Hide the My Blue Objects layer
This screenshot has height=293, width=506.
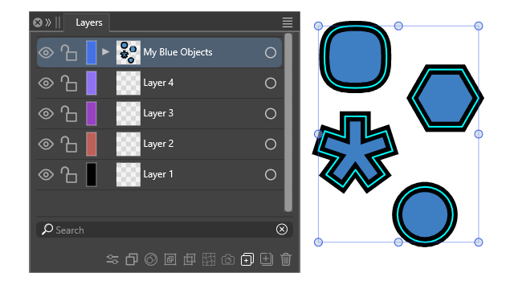[x=46, y=52]
